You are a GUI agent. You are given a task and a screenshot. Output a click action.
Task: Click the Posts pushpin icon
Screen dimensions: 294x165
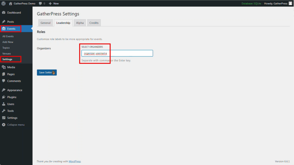pos(4,22)
